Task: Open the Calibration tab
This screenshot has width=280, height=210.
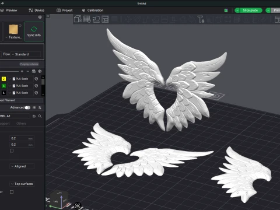Action: [93, 10]
